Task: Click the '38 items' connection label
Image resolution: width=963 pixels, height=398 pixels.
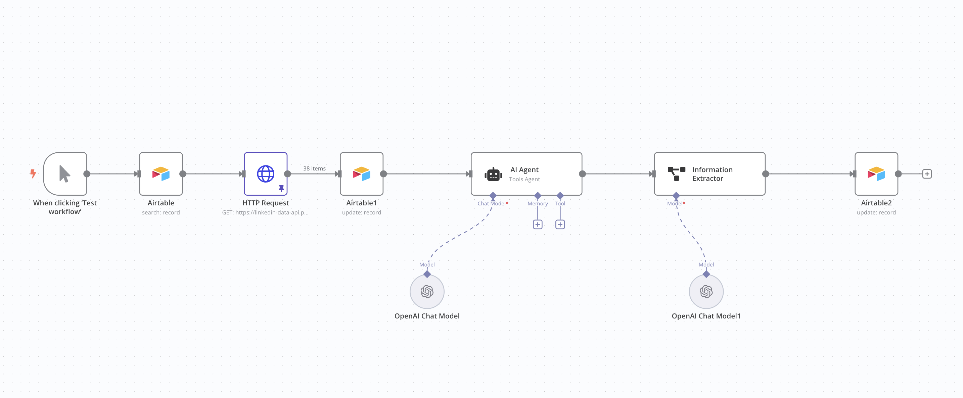Action: 314,168
